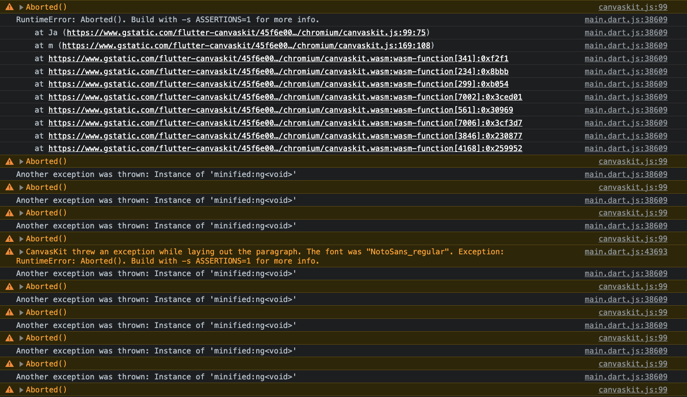
Task: Expand the CanvasKit paragraph layout exception details
Action: [x=21, y=252]
